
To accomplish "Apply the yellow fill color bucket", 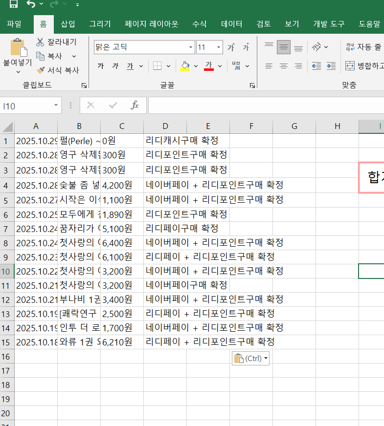I will (185, 66).
